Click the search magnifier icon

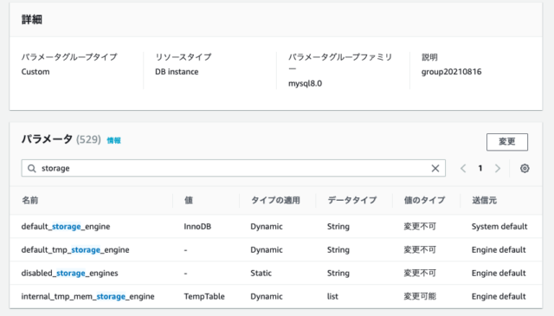pos(32,168)
